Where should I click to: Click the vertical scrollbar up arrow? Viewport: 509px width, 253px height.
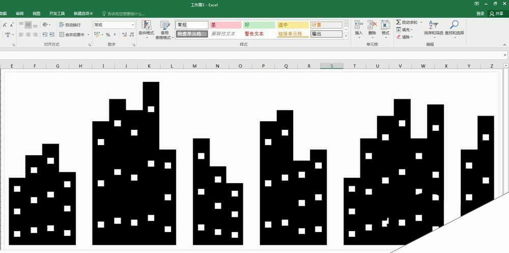pos(505,66)
